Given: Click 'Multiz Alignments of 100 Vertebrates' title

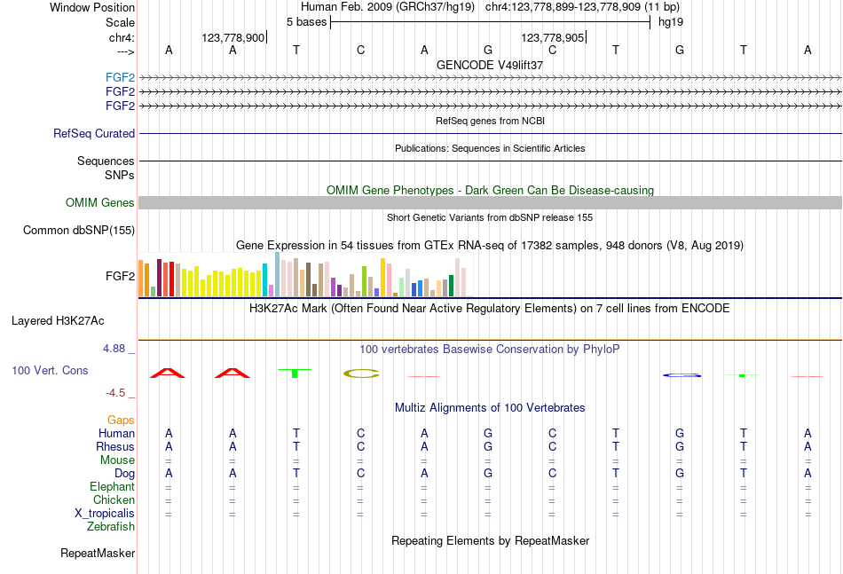Looking at the screenshot, I should 490,408.
